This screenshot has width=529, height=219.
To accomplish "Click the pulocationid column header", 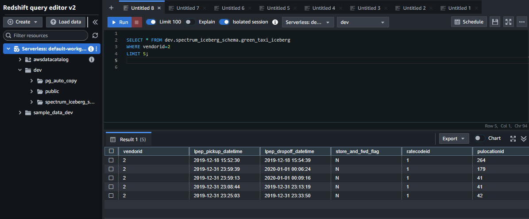I will click(501, 151).
